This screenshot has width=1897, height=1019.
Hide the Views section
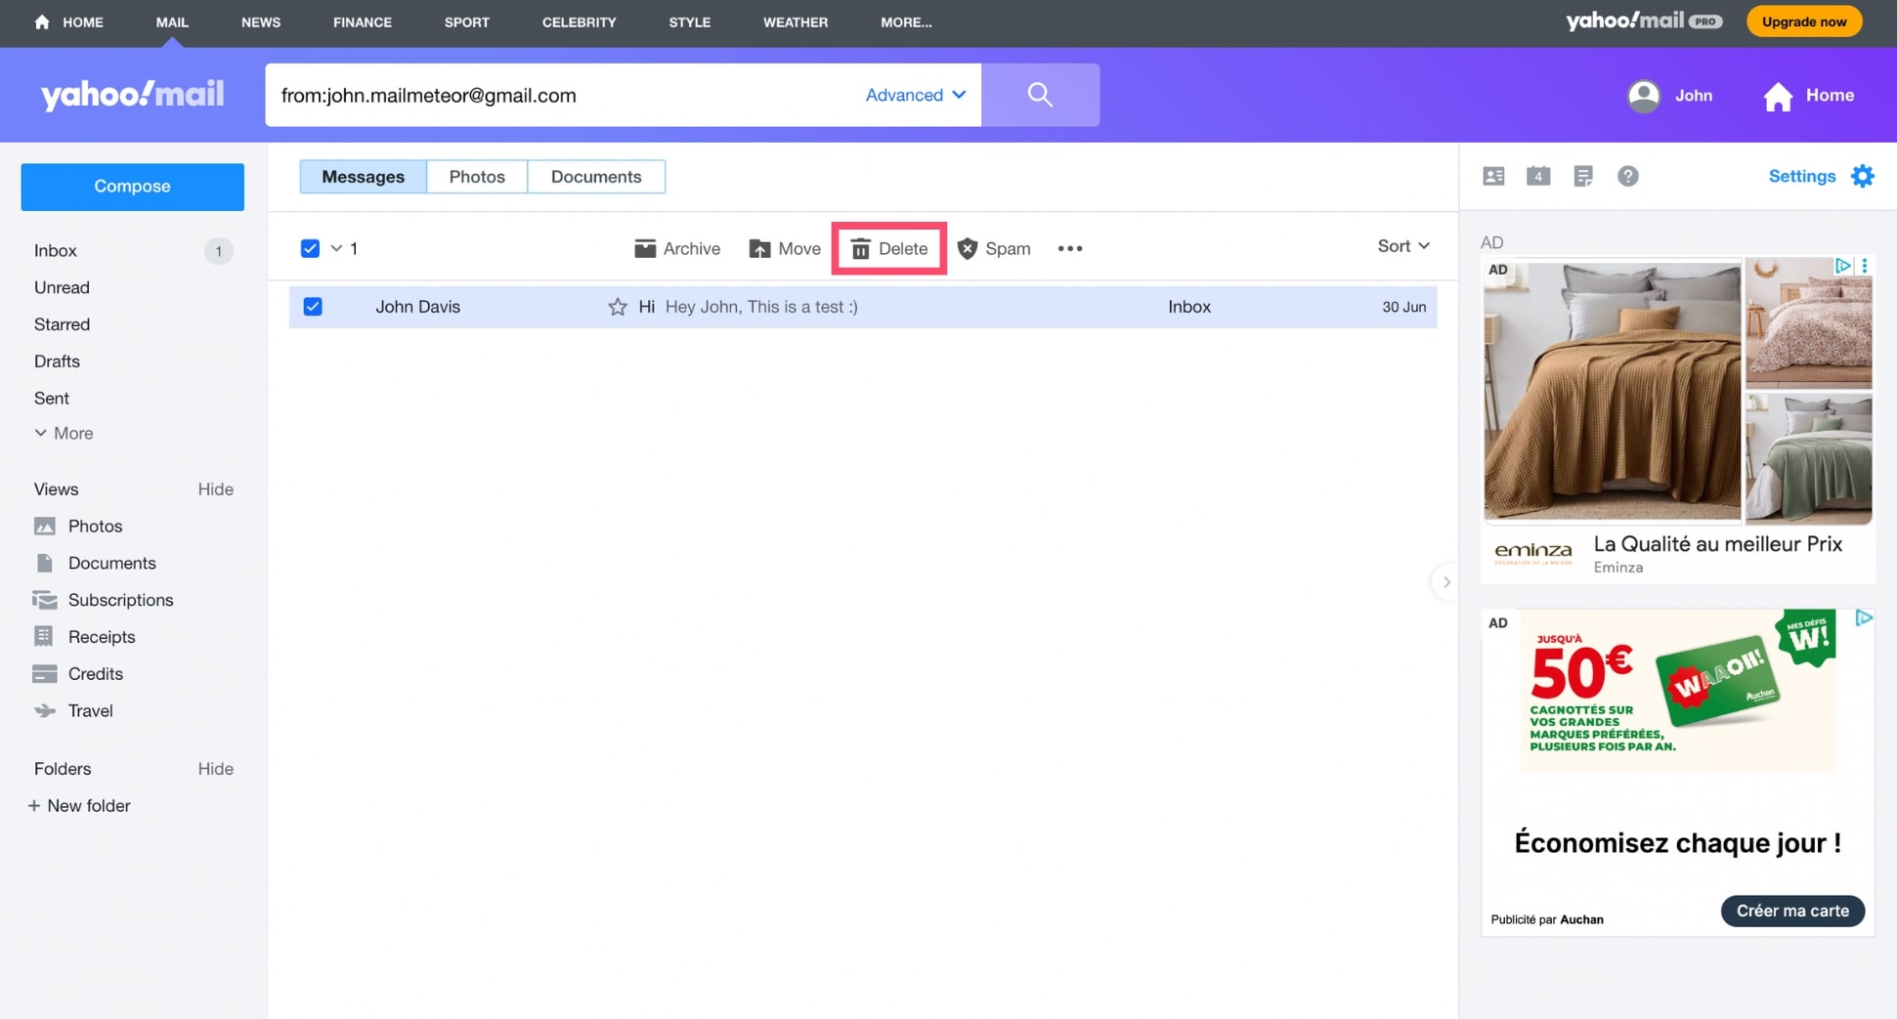tap(215, 489)
